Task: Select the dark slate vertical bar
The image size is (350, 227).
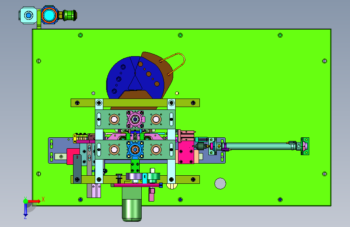Action: tap(77, 169)
